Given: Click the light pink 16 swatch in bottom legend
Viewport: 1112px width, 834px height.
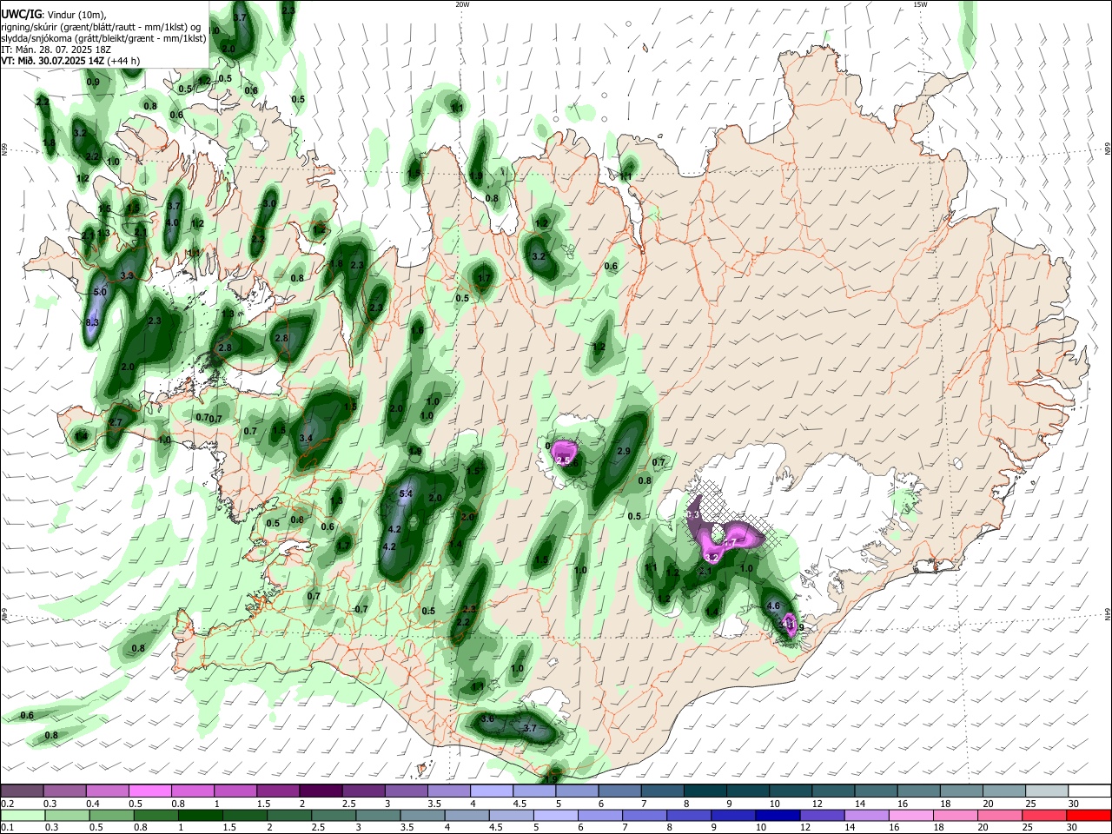Looking at the screenshot, I should point(910,815).
